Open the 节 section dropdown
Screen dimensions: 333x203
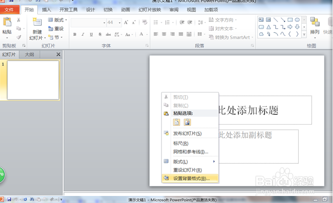[x=55, y=37]
